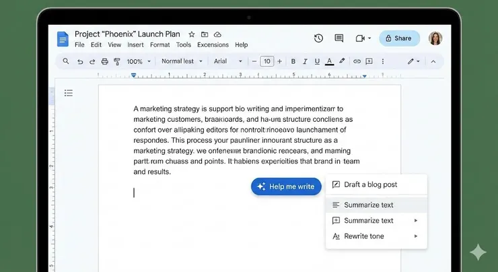Click the Share button
This screenshot has width=498, height=272.
point(399,38)
